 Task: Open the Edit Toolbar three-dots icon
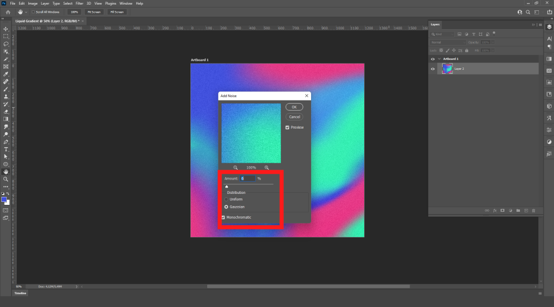pyautogui.click(x=6, y=186)
